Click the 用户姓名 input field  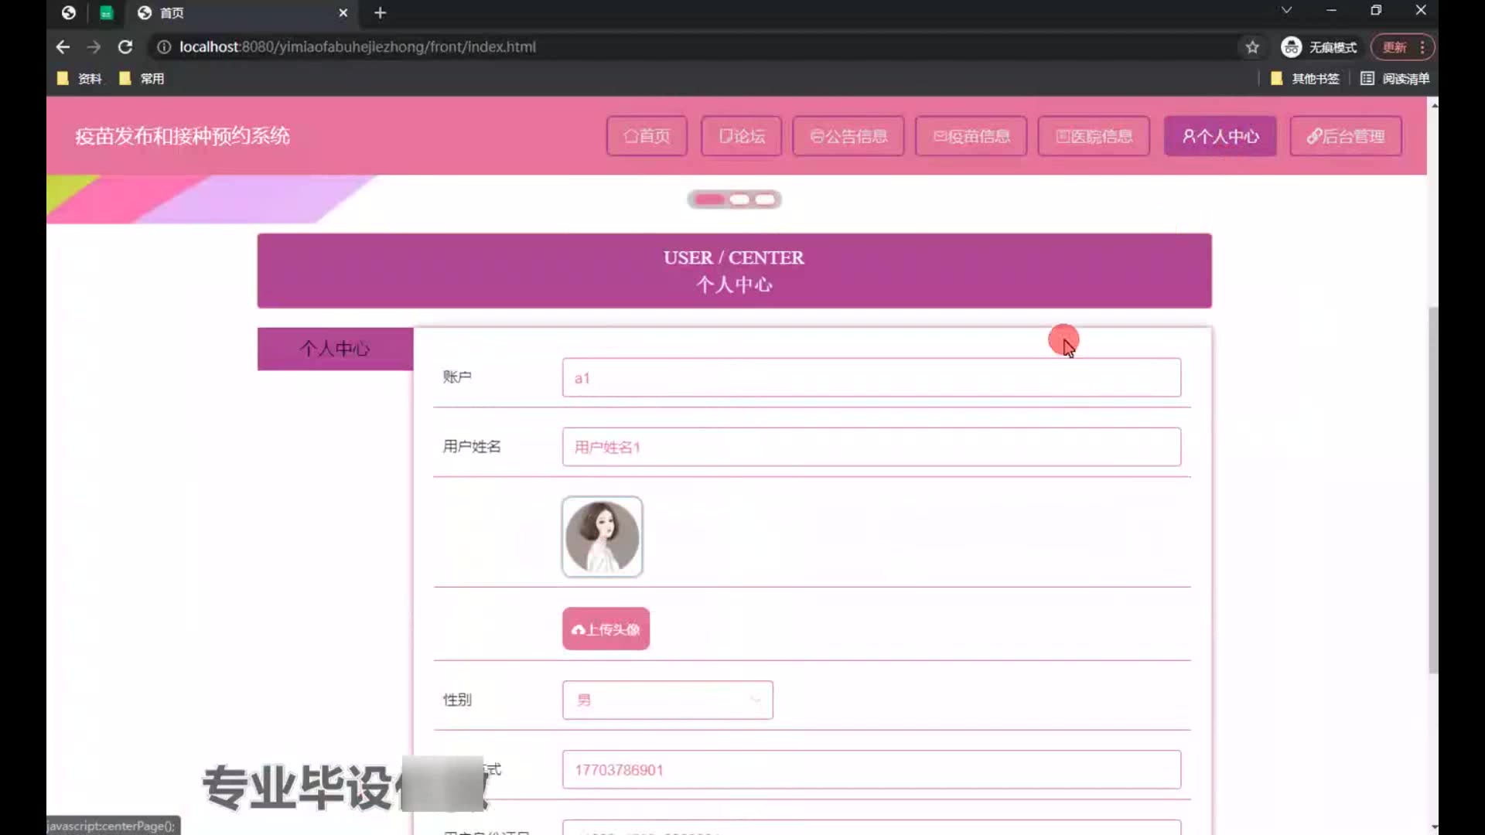871,447
